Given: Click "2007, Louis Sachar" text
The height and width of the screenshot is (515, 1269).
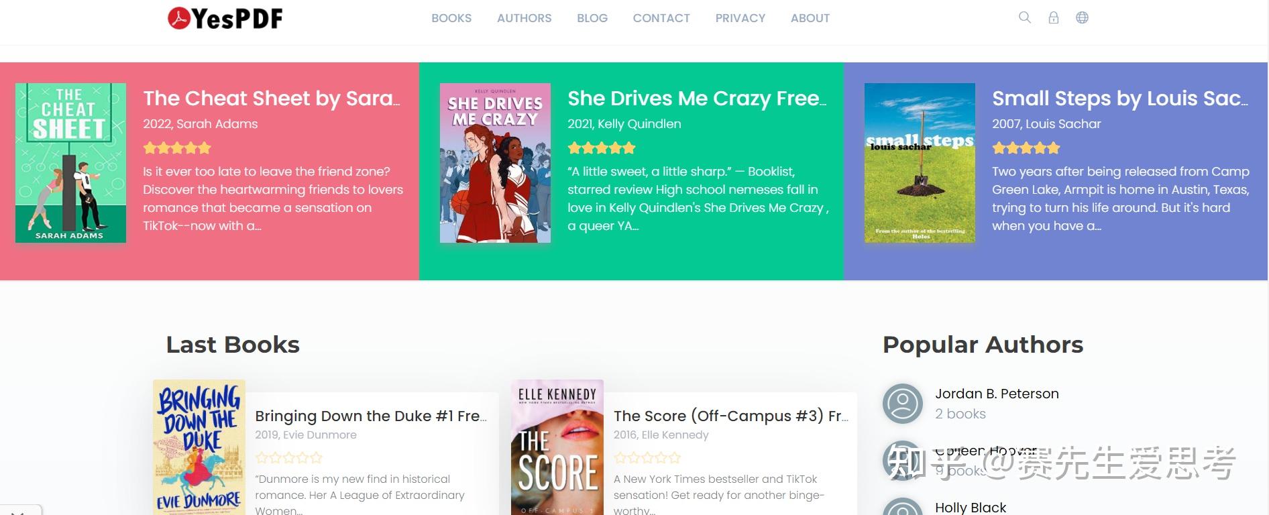Looking at the screenshot, I should click(x=1046, y=124).
